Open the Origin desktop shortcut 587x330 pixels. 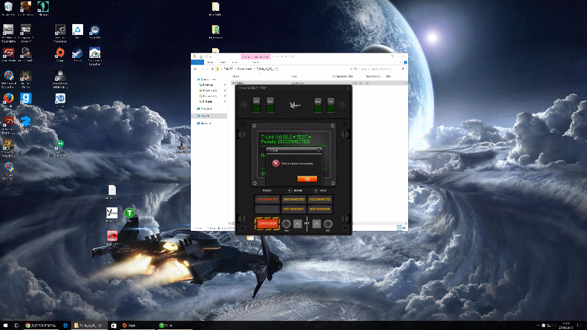pyautogui.click(x=60, y=53)
